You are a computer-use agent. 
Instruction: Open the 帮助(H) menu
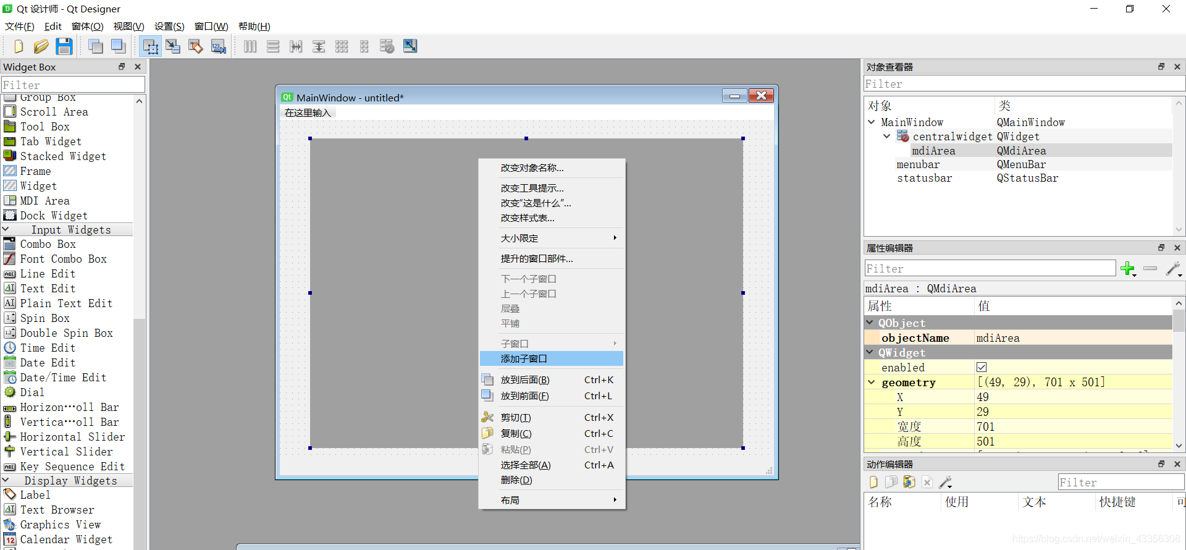[x=254, y=27]
